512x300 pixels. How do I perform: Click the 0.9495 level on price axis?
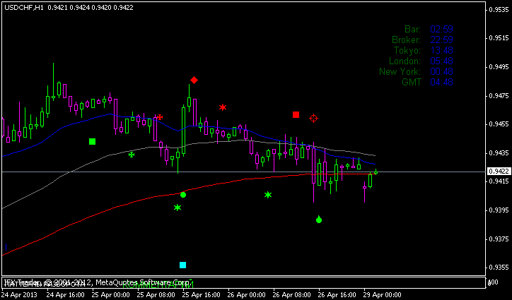click(x=497, y=67)
